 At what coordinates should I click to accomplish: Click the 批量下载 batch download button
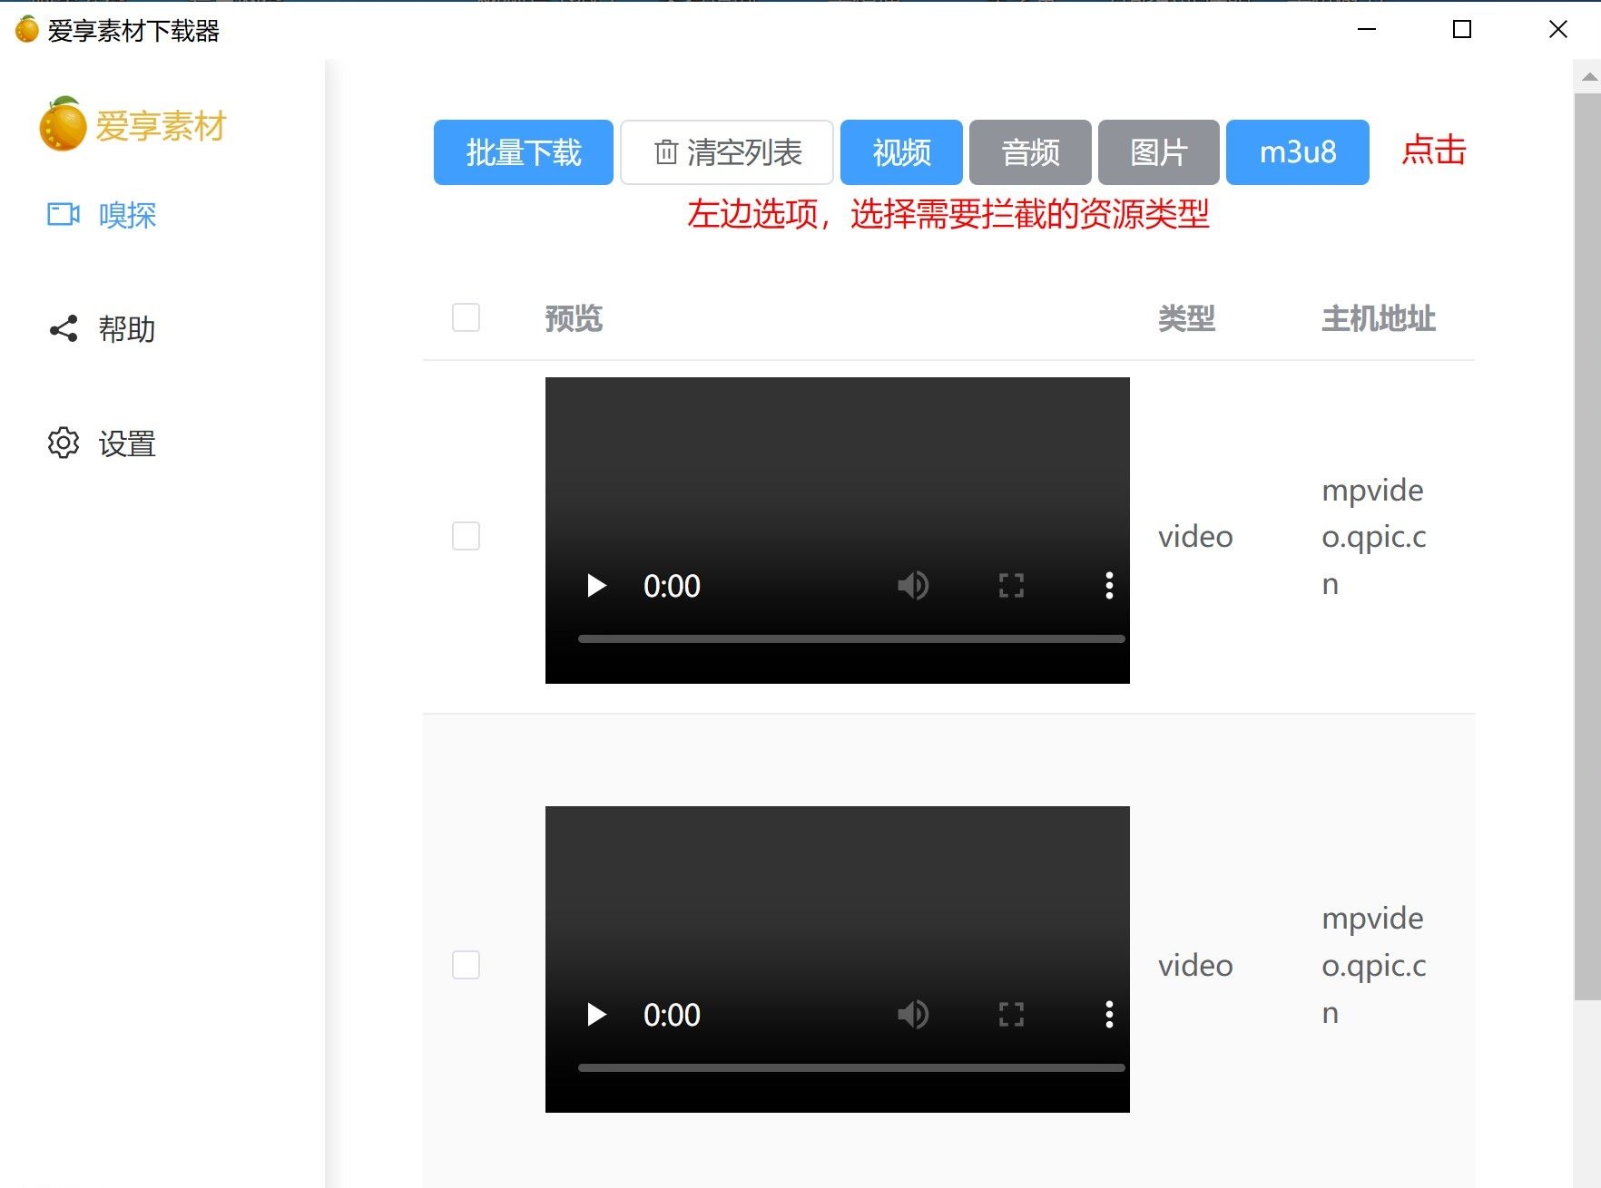pyautogui.click(x=523, y=152)
